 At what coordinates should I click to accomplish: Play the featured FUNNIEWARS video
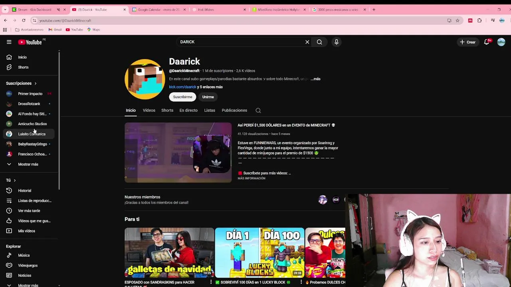[178, 152]
